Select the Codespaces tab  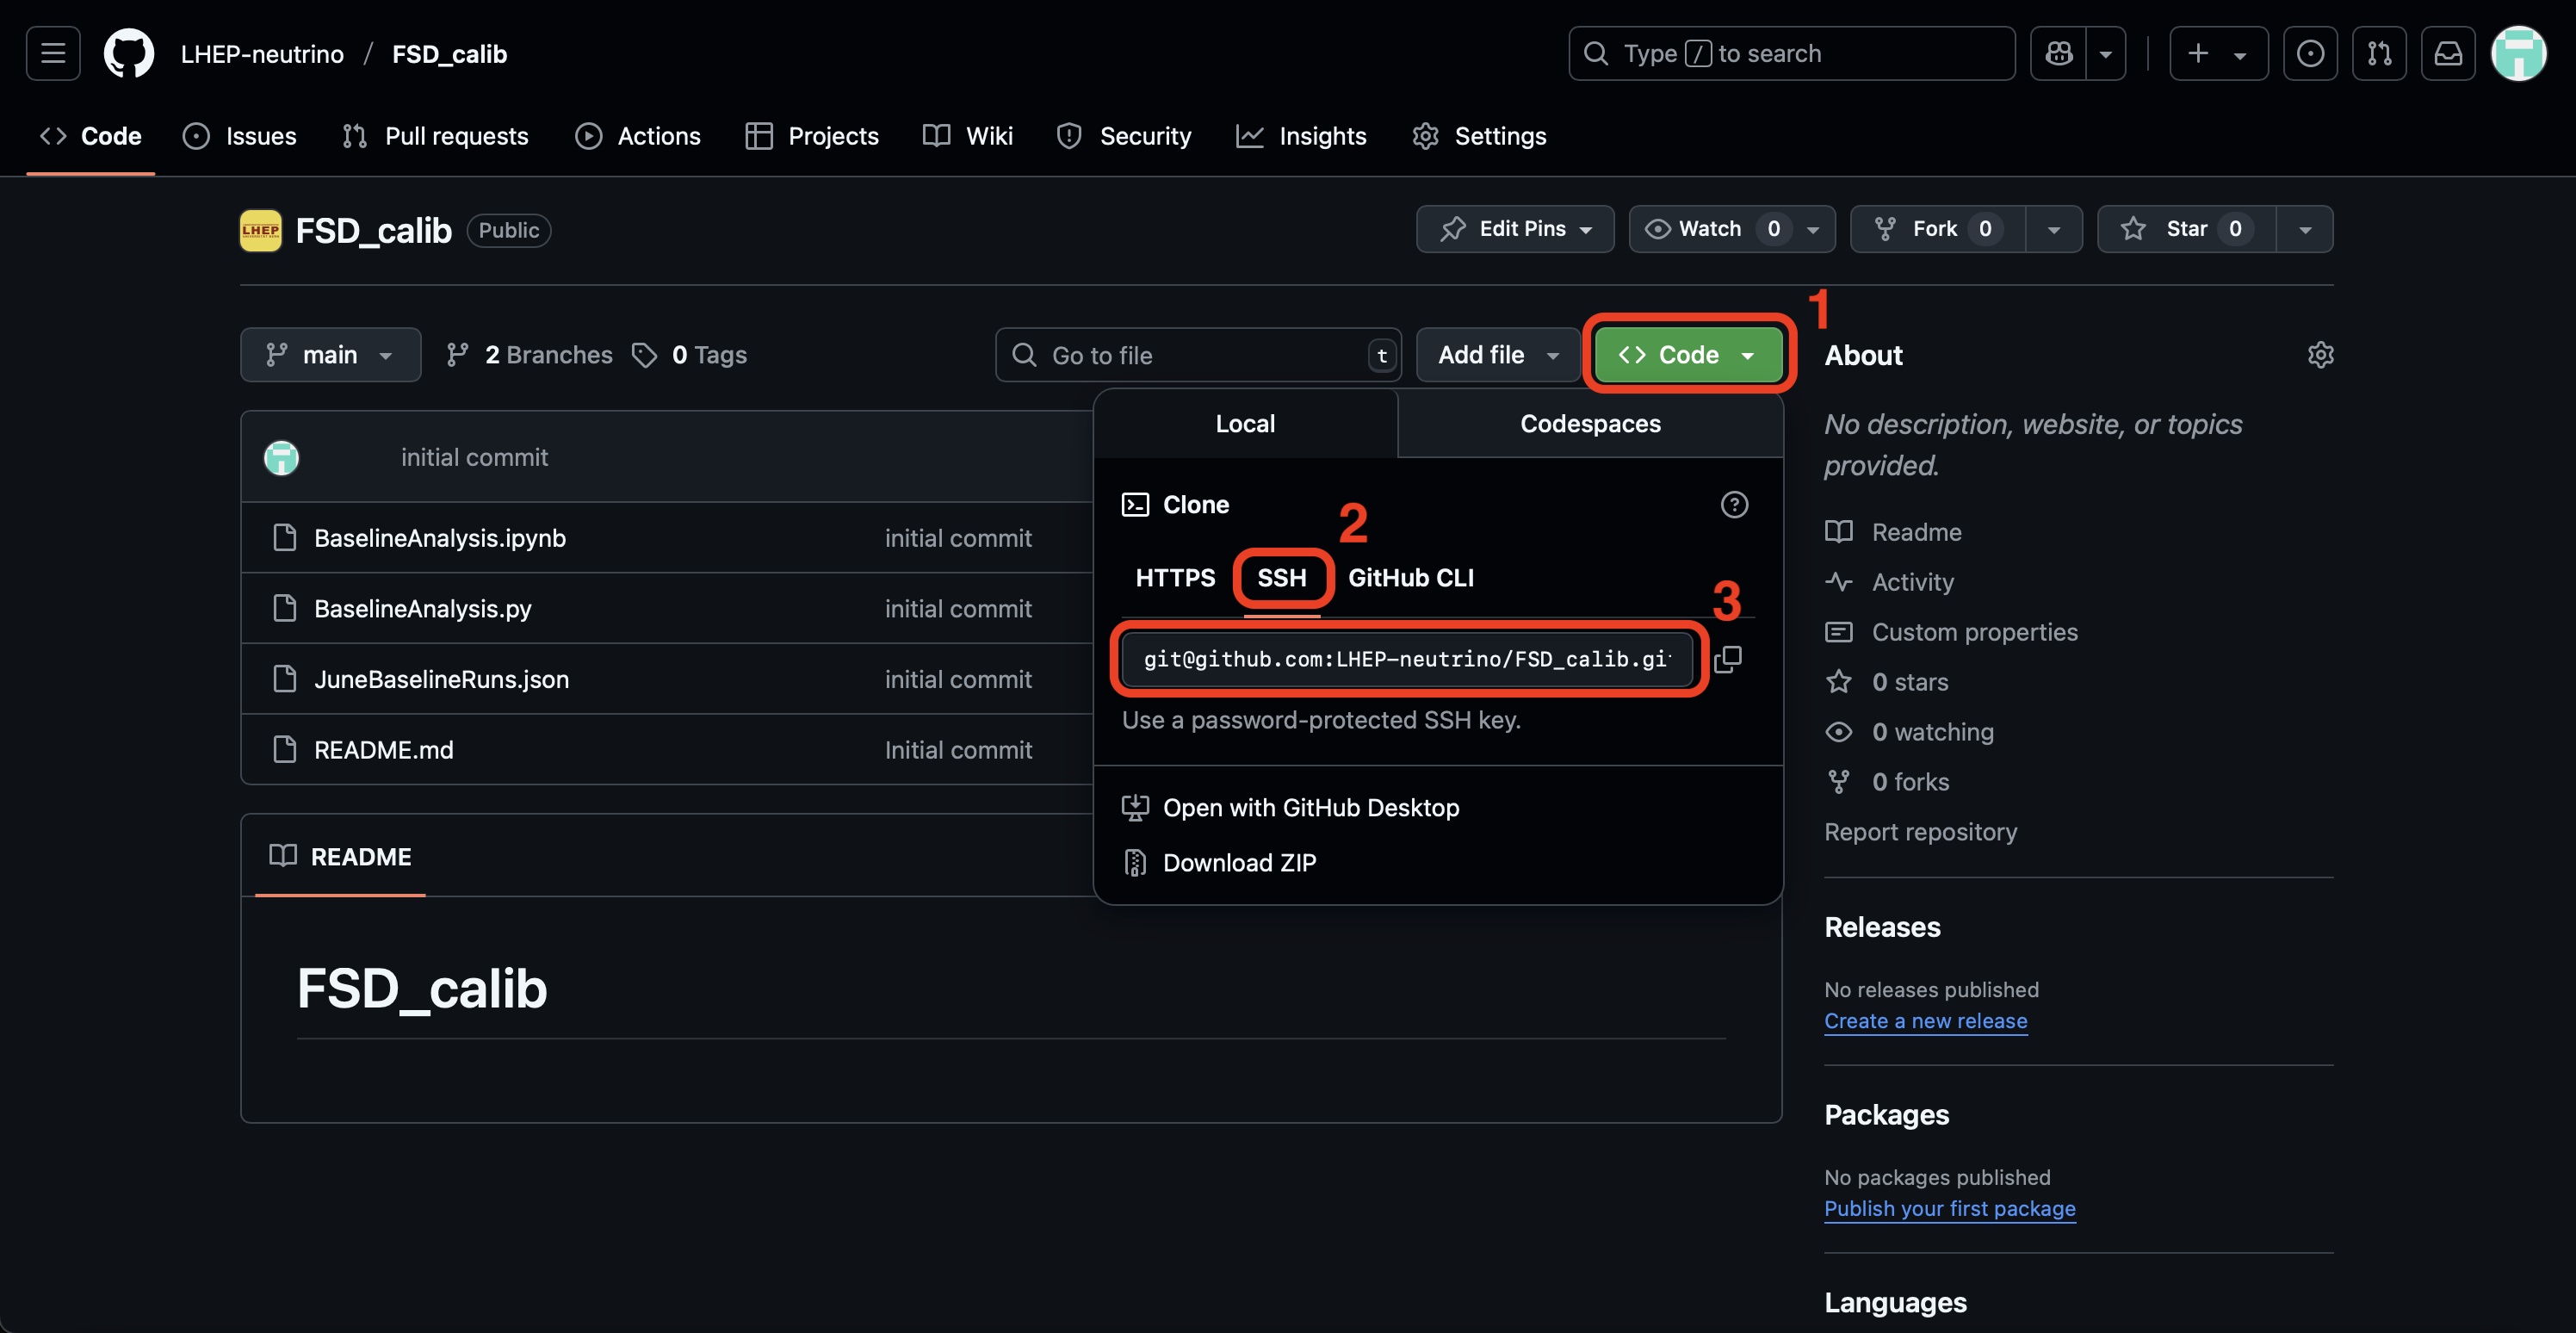(x=1590, y=424)
